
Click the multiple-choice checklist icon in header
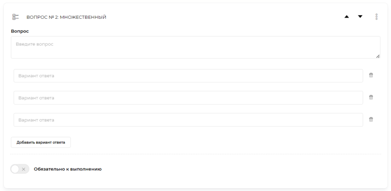point(16,17)
